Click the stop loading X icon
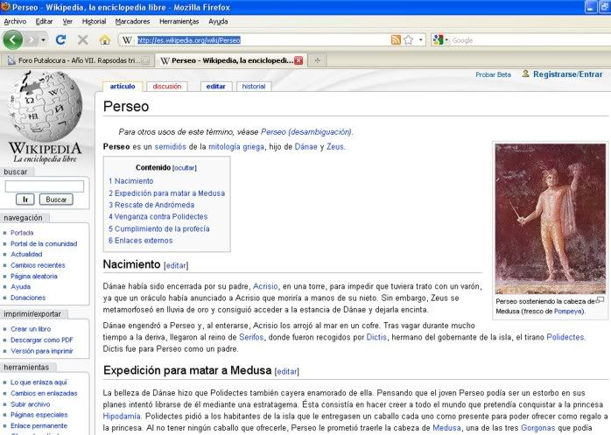This screenshot has width=611, height=435. coord(82,39)
